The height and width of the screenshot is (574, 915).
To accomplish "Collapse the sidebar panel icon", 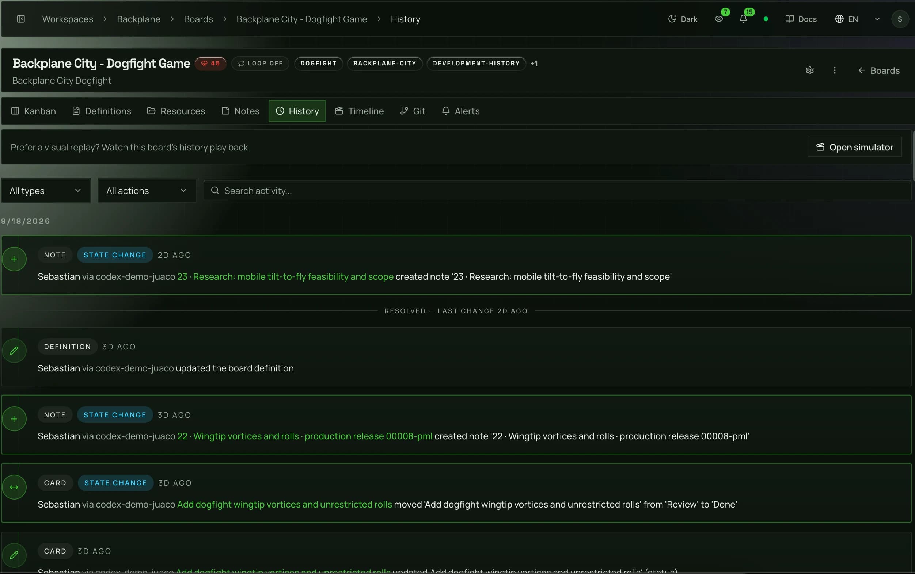I will (x=21, y=19).
